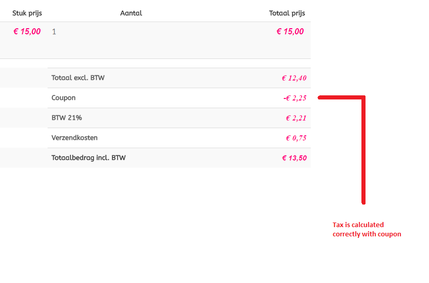Click the red horizontal line pointing at Coupon
This screenshot has height=283, width=429.
(x=340, y=97)
